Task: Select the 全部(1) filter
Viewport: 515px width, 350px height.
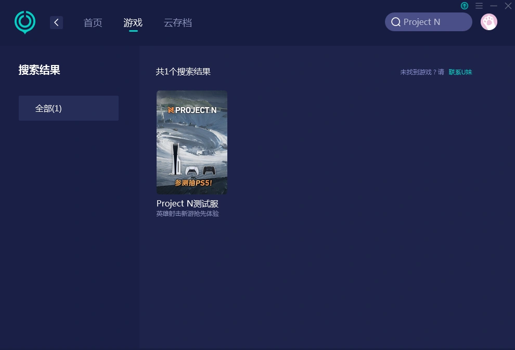Action: click(69, 108)
